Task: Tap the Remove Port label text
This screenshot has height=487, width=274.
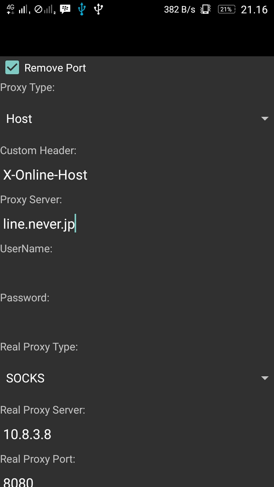Action: coord(55,68)
